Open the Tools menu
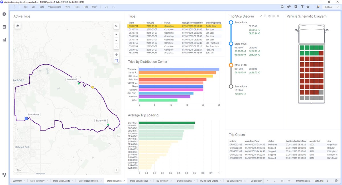The height and width of the screenshot is (185, 342). [x=76, y=7]
